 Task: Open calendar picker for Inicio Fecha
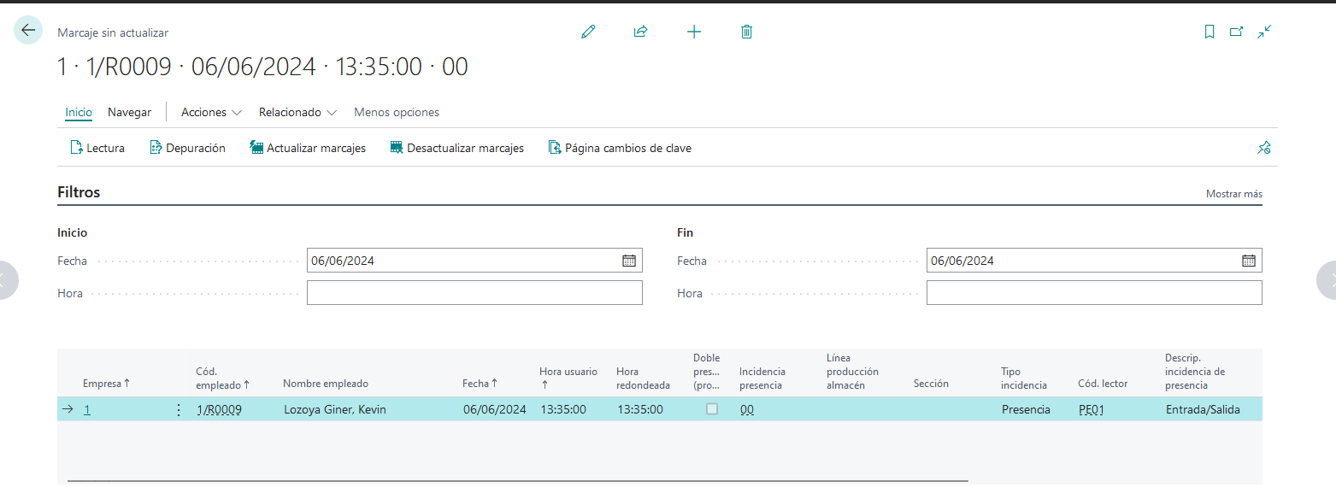click(629, 261)
